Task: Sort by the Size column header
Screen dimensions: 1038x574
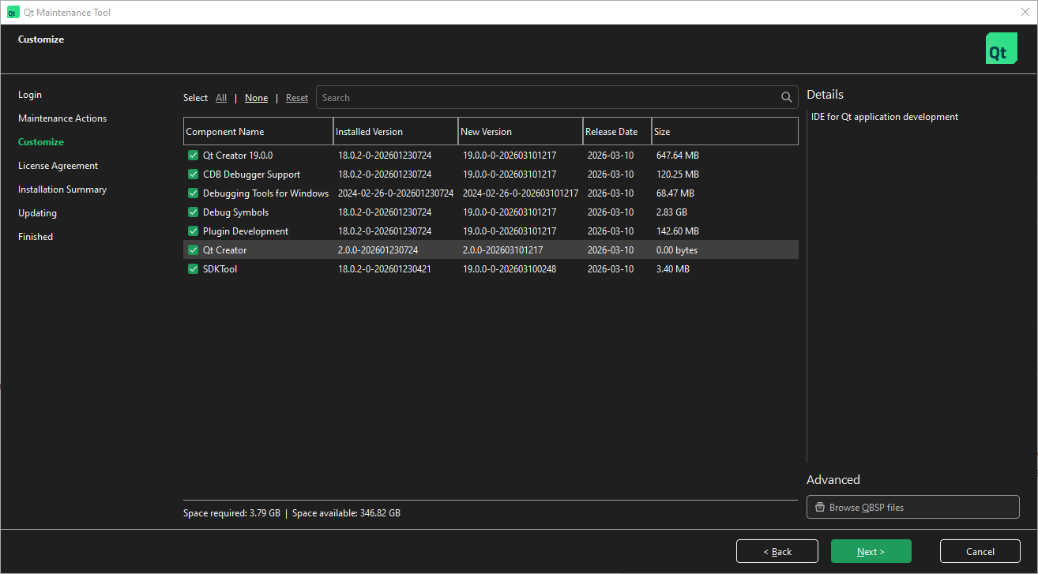Action: [724, 132]
